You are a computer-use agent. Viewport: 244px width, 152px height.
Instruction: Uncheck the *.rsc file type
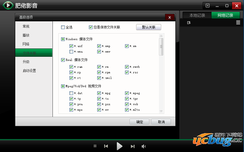[x=127, y=73]
